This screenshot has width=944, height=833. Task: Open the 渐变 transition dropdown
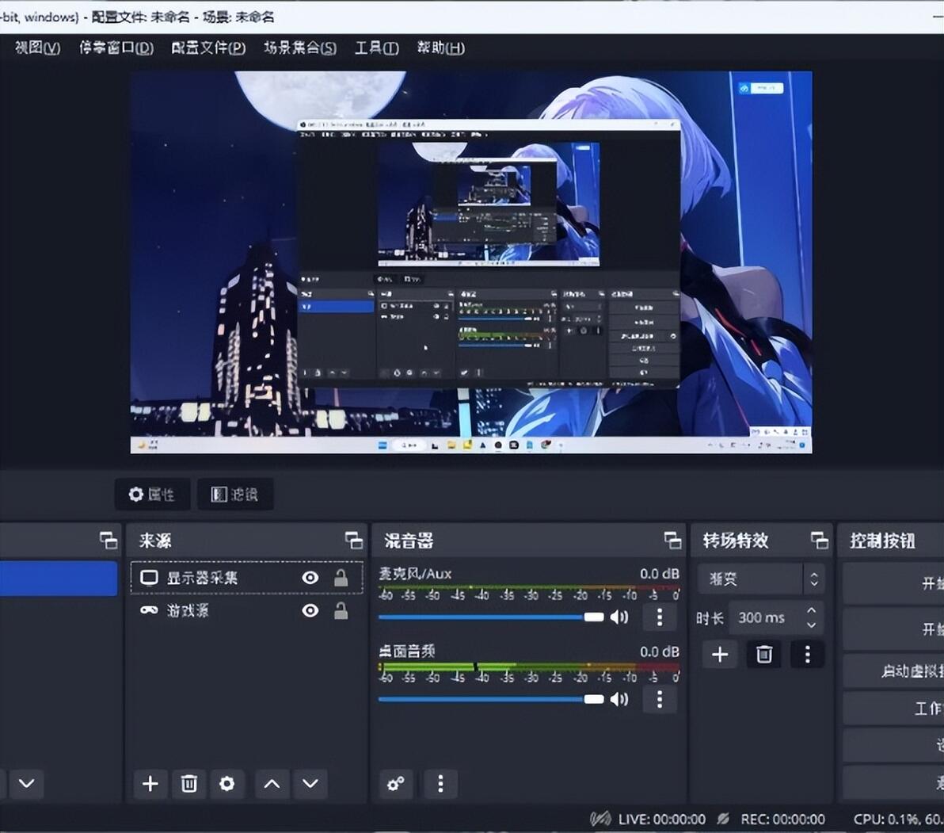click(761, 579)
